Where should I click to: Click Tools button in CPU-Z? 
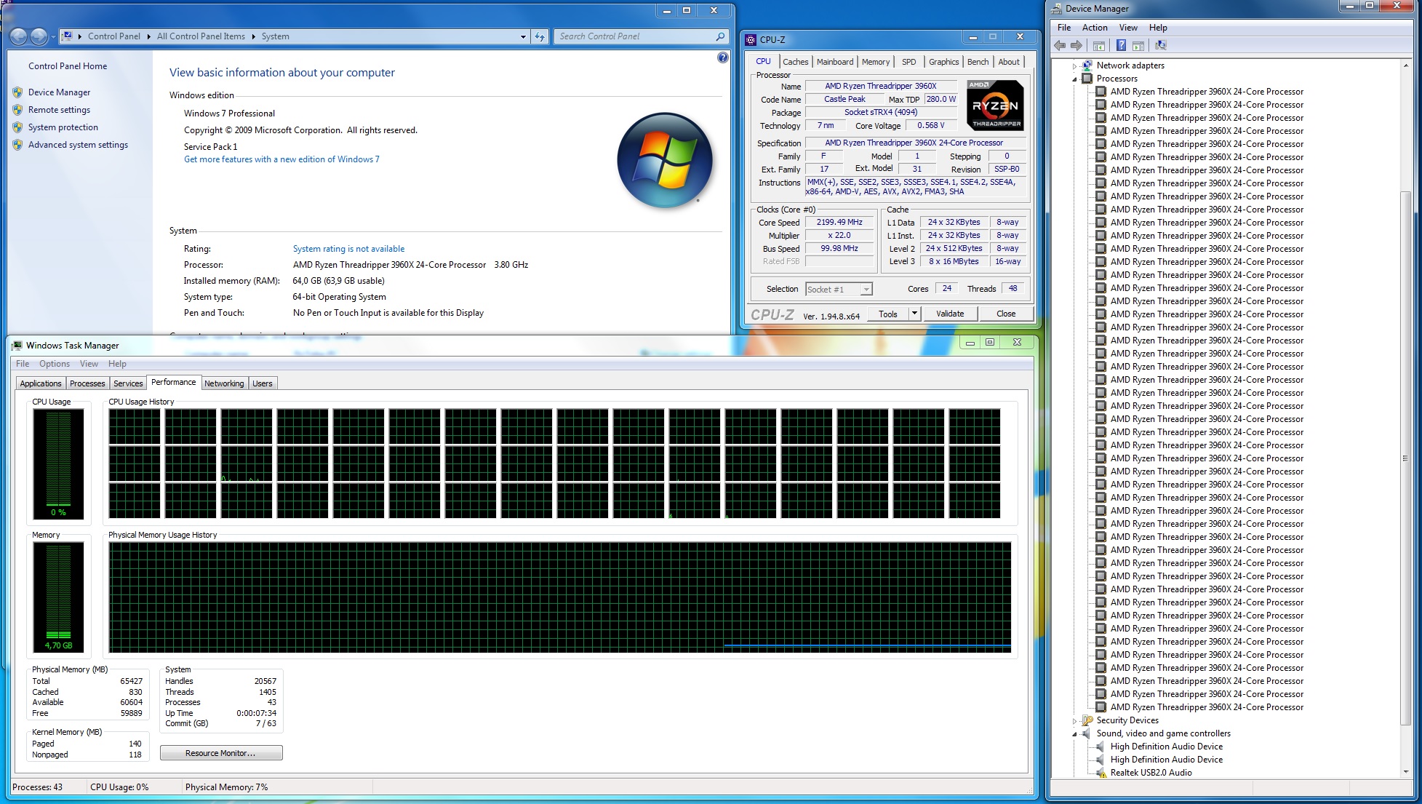[888, 314]
